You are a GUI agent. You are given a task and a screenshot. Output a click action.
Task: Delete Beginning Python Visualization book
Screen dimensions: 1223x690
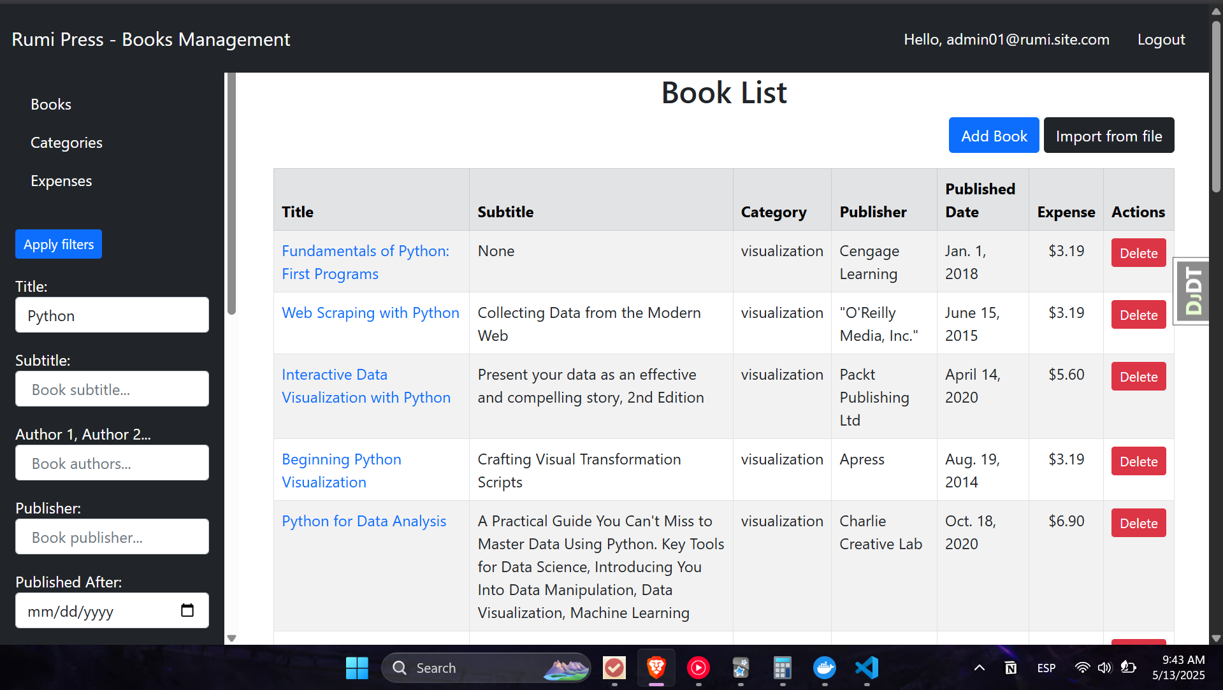[1138, 461]
